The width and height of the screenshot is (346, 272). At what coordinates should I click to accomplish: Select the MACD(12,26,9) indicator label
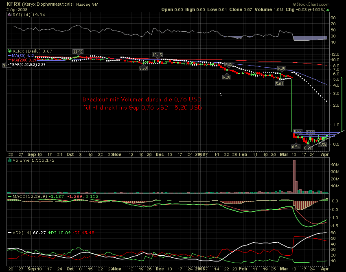(x=24, y=197)
